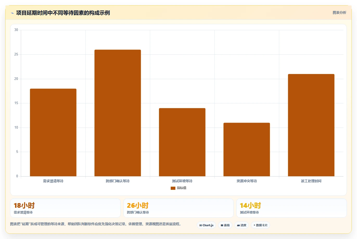Click the 返工处理时间 bar in the chart
357x239 pixels.
coord(311,125)
